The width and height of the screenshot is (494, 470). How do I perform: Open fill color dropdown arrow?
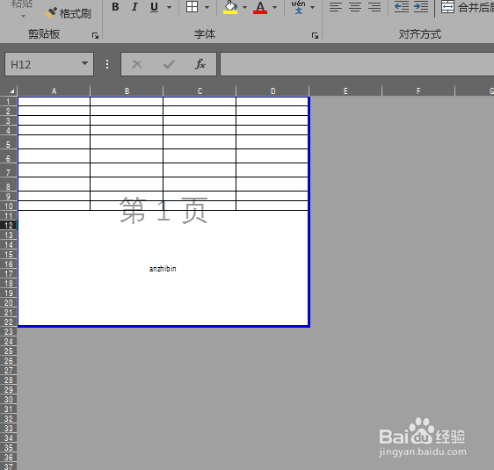coord(244,7)
